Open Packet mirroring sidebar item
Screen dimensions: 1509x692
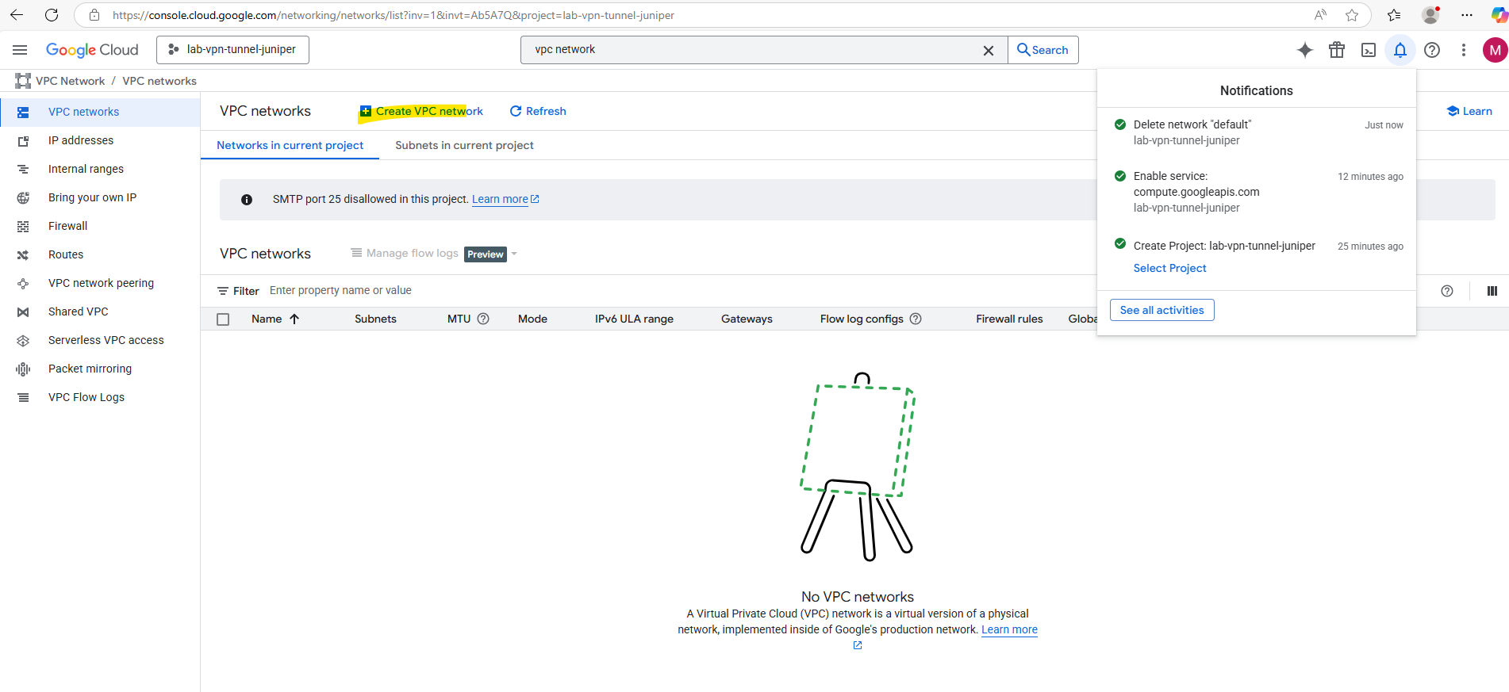pos(100,369)
